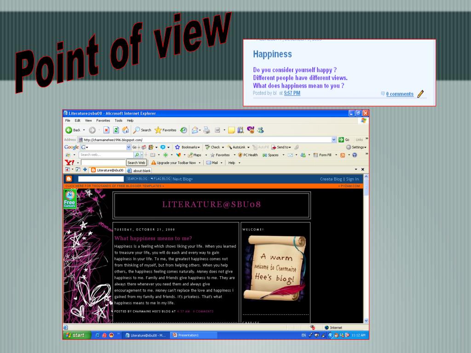Open the Research book icon
471x353 pixels.
240,130
